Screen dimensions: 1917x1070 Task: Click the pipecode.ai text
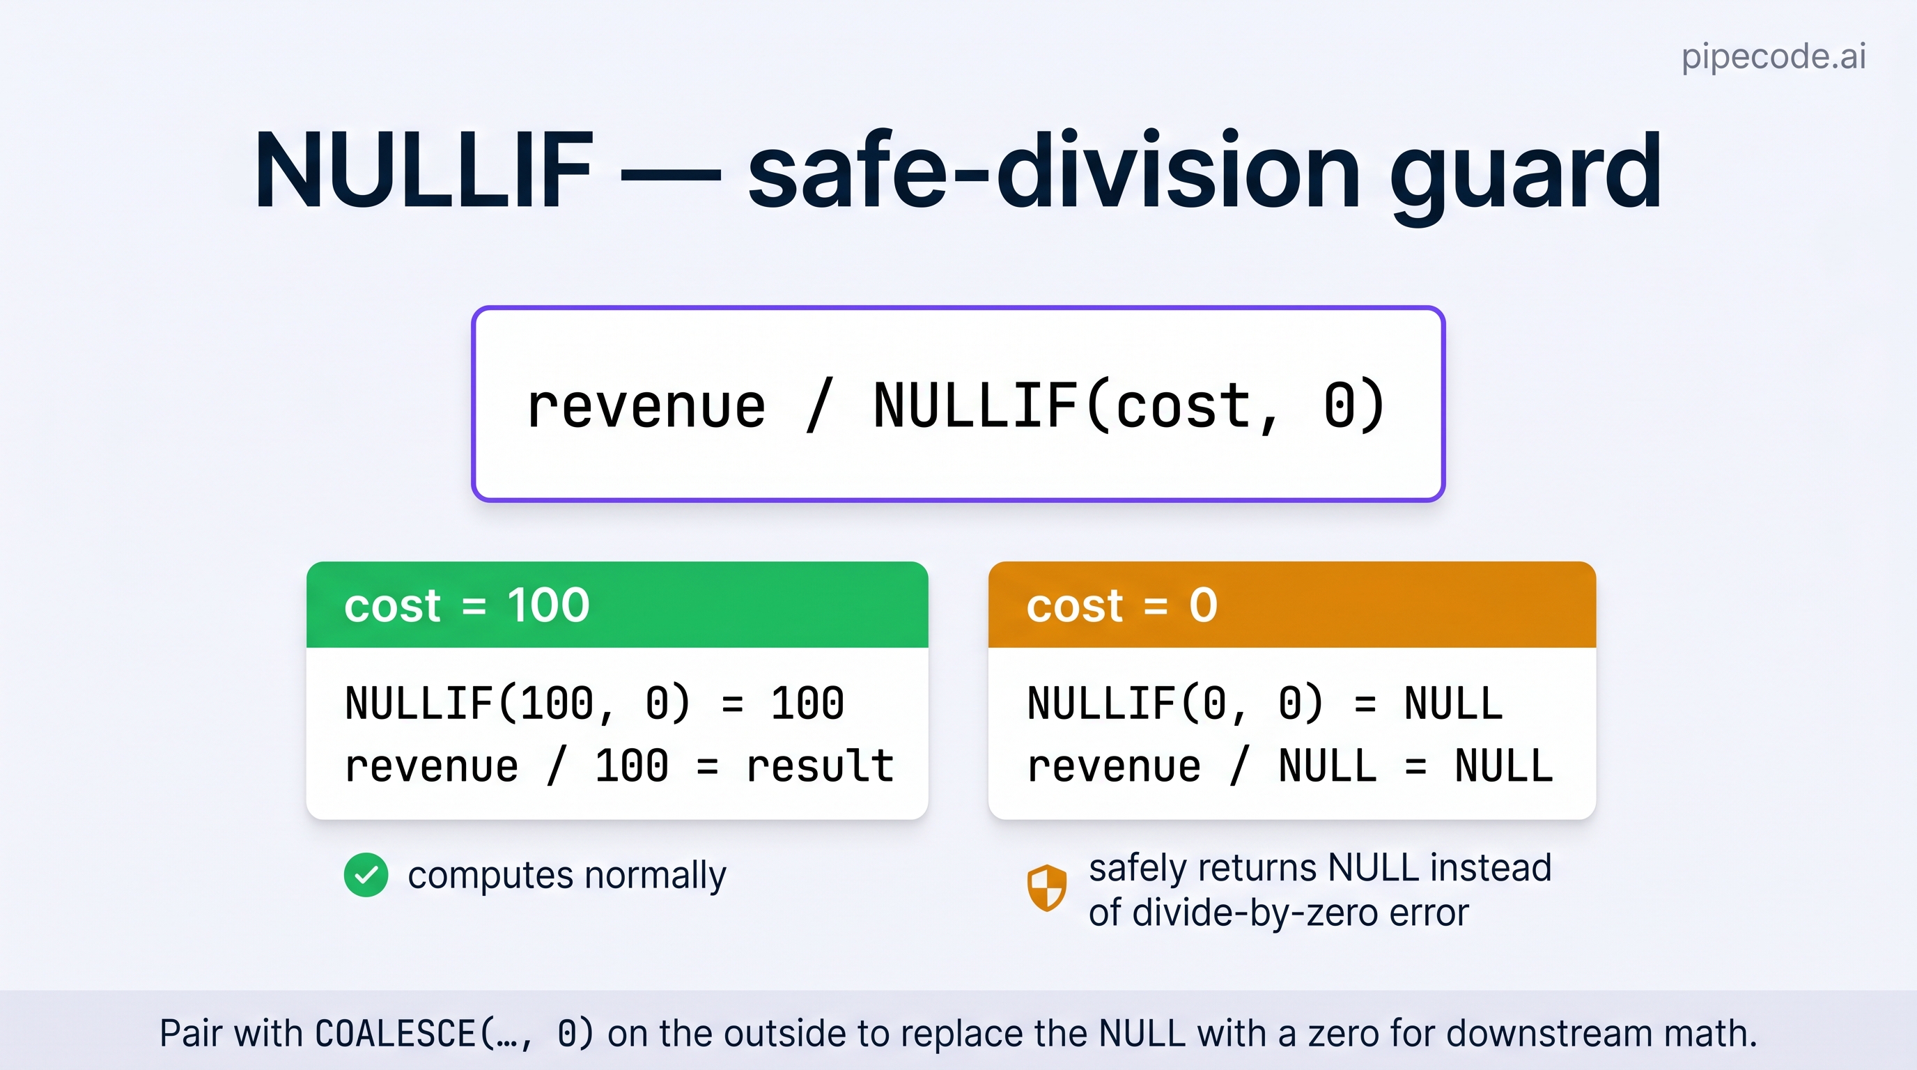click(1774, 56)
